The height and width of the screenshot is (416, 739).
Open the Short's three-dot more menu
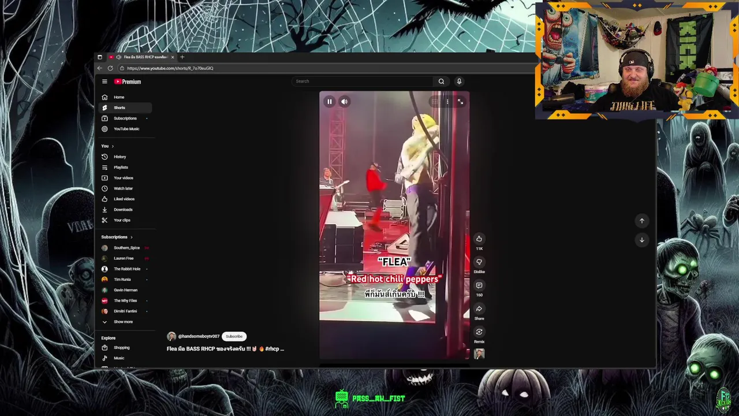point(447,102)
